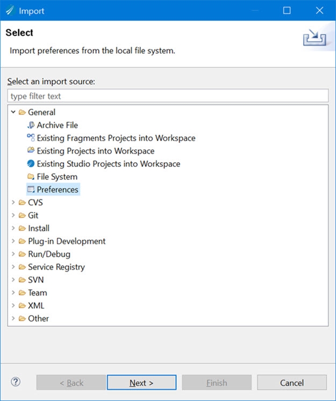Click the Git folder icon
The width and height of the screenshot is (336, 401).
(22, 215)
